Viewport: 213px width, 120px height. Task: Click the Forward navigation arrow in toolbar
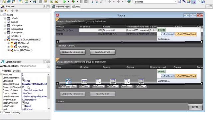click(x=118, y=2)
